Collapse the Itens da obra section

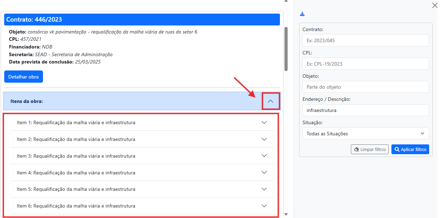[x=270, y=101]
